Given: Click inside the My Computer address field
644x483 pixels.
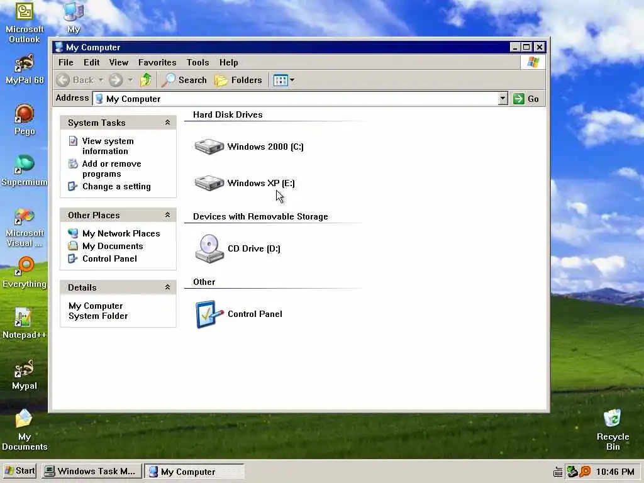Looking at the screenshot, I should point(296,99).
